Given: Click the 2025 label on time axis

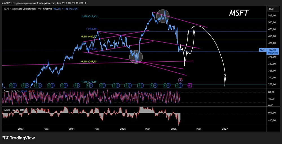Looking at the screenshot, I should pos(123,129).
